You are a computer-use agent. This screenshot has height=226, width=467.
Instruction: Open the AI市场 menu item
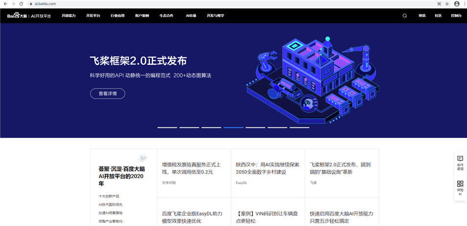tap(191, 16)
